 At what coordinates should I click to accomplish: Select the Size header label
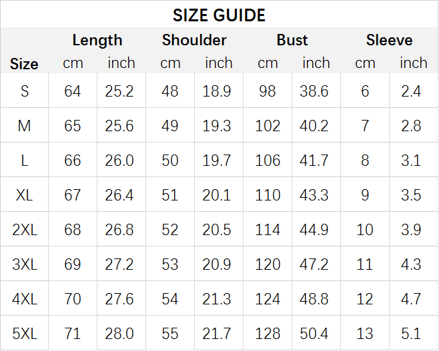[24, 64]
